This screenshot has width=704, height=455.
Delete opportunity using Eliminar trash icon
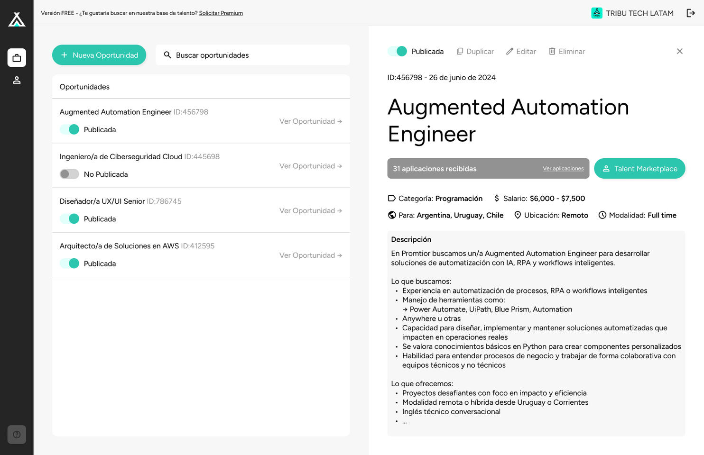(x=567, y=51)
